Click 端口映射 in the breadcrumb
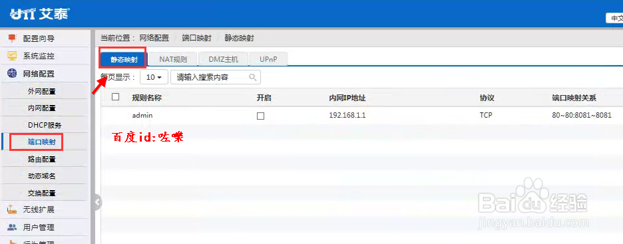This screenshot has height=244, width=623. 196,39
